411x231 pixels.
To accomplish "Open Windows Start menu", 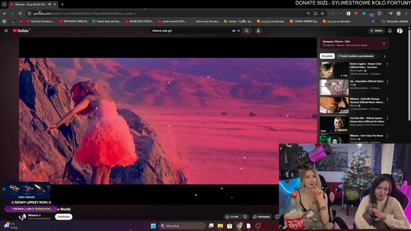I will (153, 226).
